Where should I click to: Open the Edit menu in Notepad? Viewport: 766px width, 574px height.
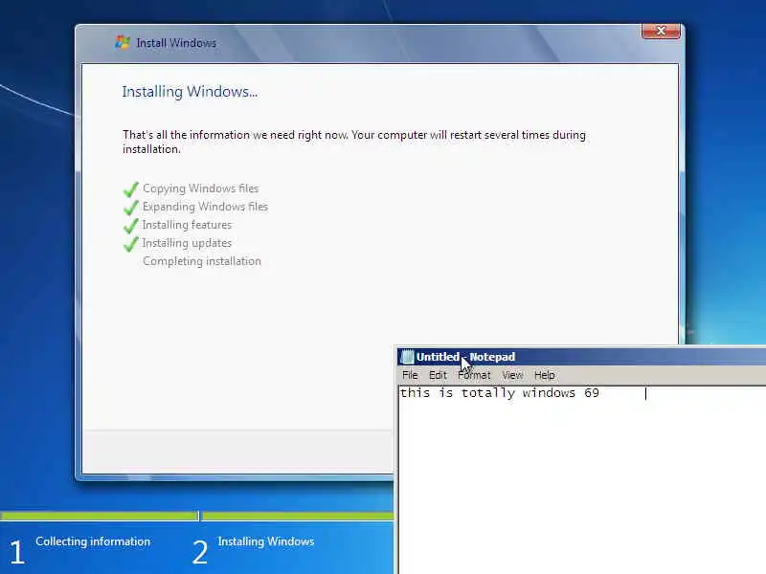click(x=438, y=375)
